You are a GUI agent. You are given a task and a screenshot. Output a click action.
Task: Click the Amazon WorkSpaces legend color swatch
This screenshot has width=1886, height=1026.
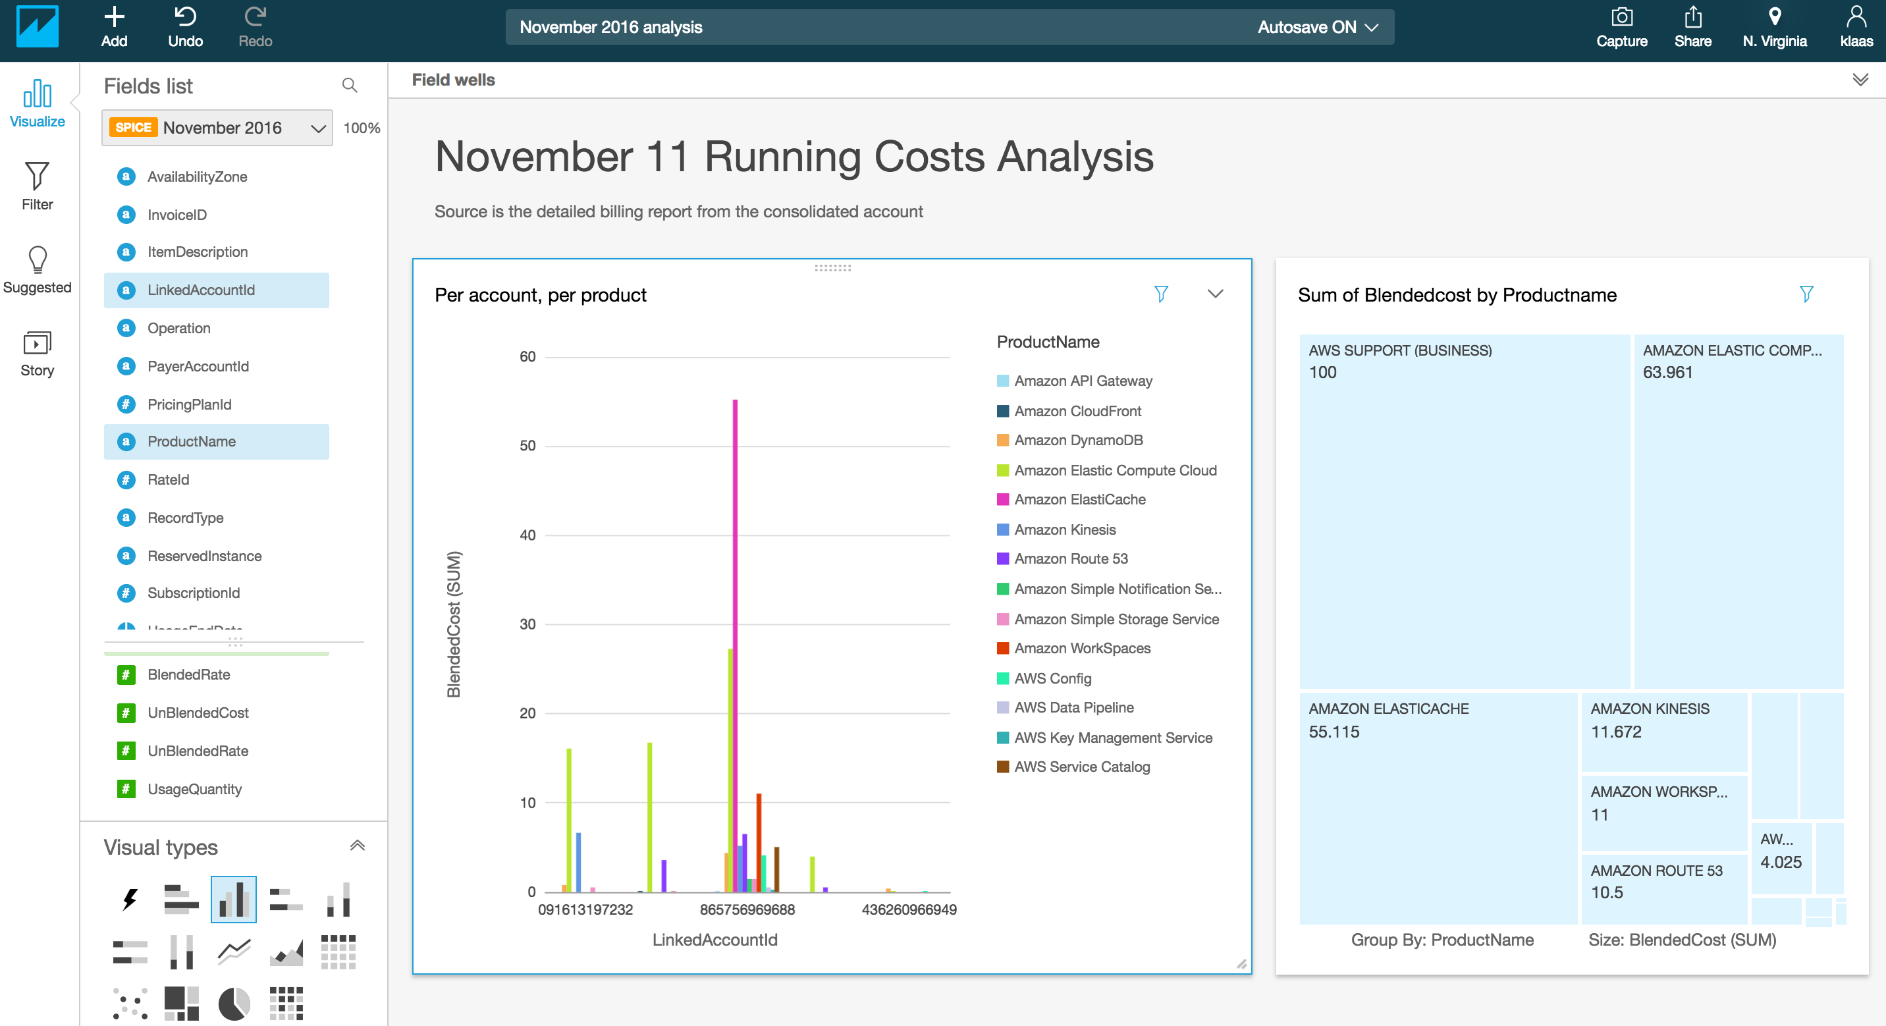coord(1003,648)
